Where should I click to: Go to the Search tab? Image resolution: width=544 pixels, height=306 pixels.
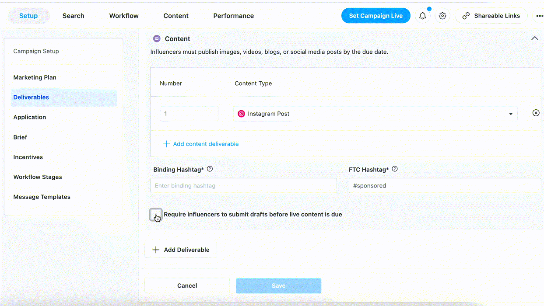73,16
